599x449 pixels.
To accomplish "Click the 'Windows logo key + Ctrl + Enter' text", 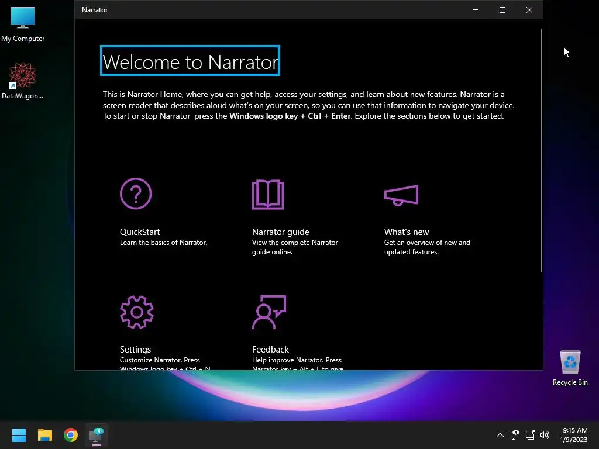I will pyautogui.click(x=290, y=116).
